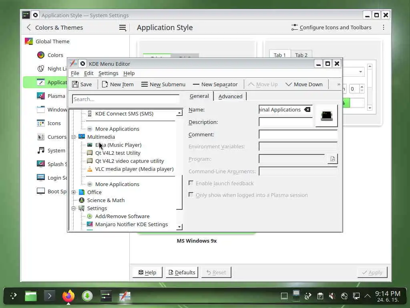The width and height of the screenshot is (410, 308).
Task: Switch to the General tab
Action: tap(199, 96)
